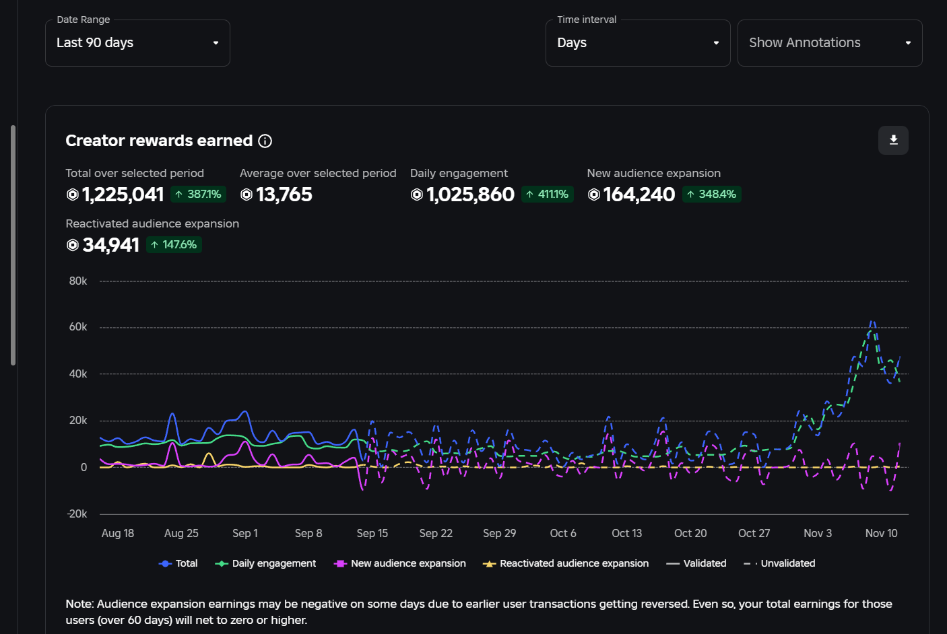The height and width of the screenshot is (634, 947).
Task: Click the Robux icon beside 164,240
Action: [594, 195]
